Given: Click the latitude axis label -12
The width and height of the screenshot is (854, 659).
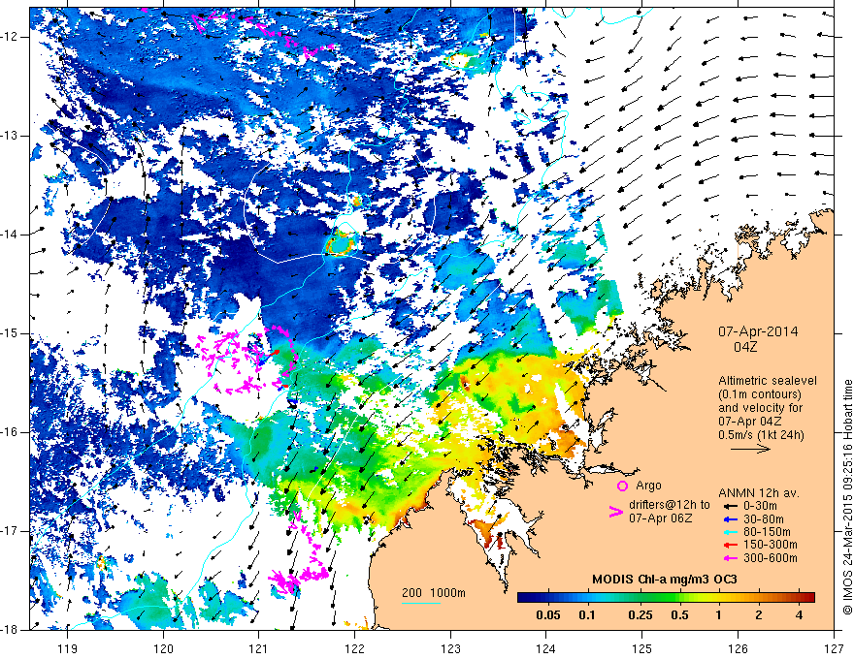Looking at the screenshot, I should point(11,37).
